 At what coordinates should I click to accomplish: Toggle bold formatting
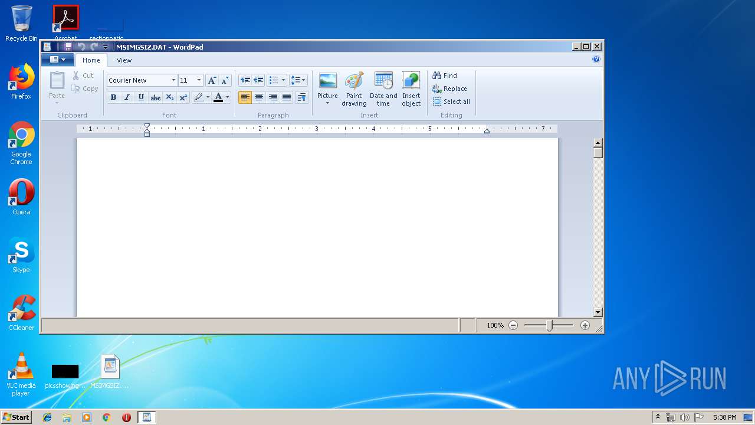point(113,97)
